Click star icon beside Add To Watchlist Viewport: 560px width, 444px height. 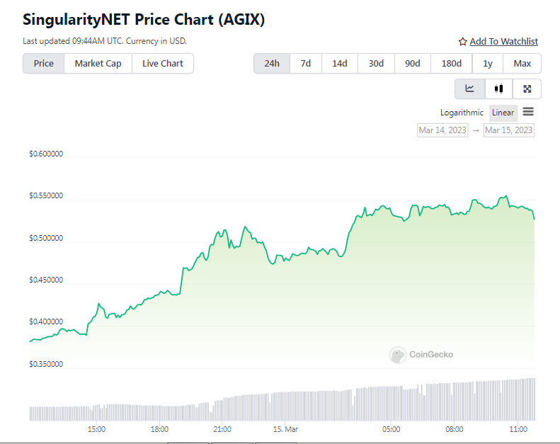[x=462, y=42]
